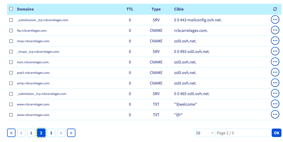283x142 pixels.
Task: Go to previous page with left chevron
Action: click(x=21, y=133)
